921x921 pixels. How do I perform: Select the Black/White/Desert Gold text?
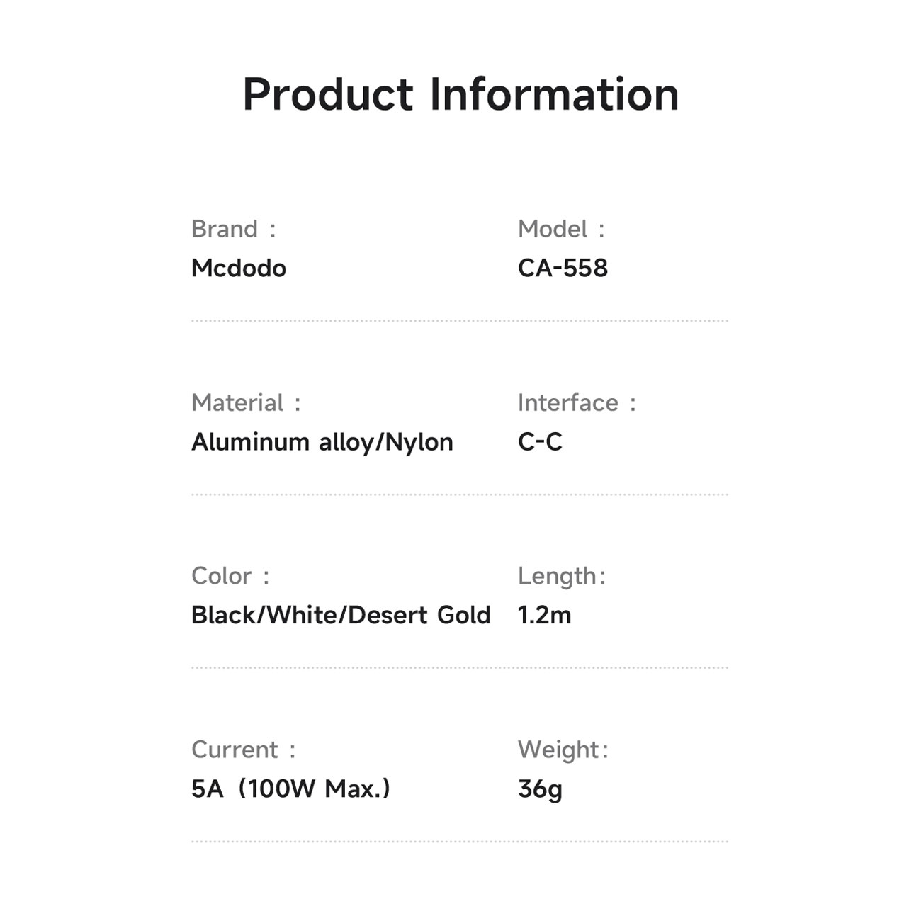click(x=341, y=615)
